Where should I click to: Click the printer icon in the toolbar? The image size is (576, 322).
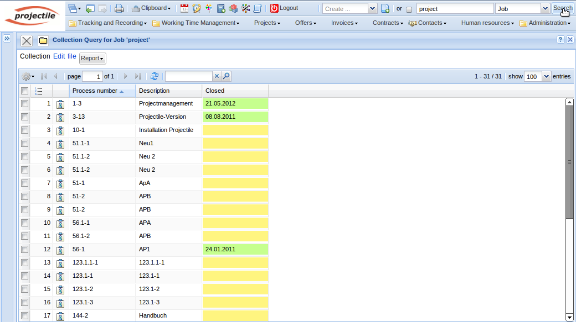pyautogui.click(x=119, y=8)
